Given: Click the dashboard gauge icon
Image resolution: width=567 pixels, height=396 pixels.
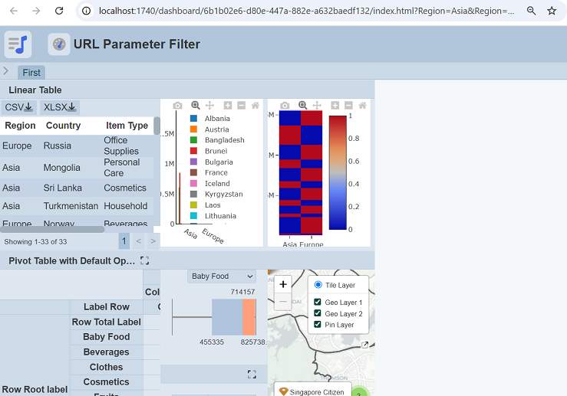Looking at the screenshot, I should coord(59,44).
